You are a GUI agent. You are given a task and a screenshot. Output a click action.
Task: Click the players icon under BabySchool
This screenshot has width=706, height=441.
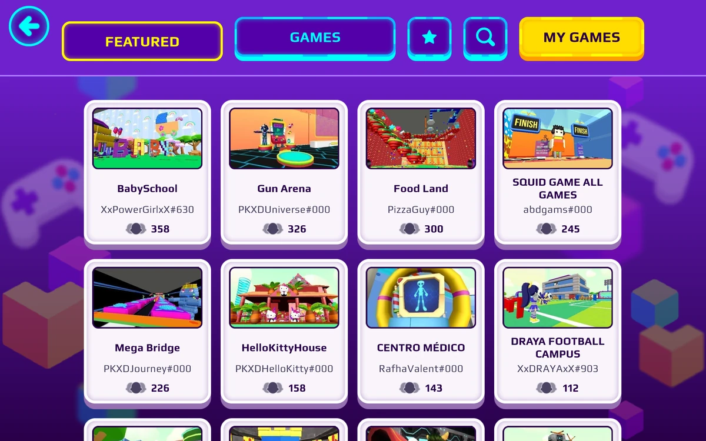136,229
